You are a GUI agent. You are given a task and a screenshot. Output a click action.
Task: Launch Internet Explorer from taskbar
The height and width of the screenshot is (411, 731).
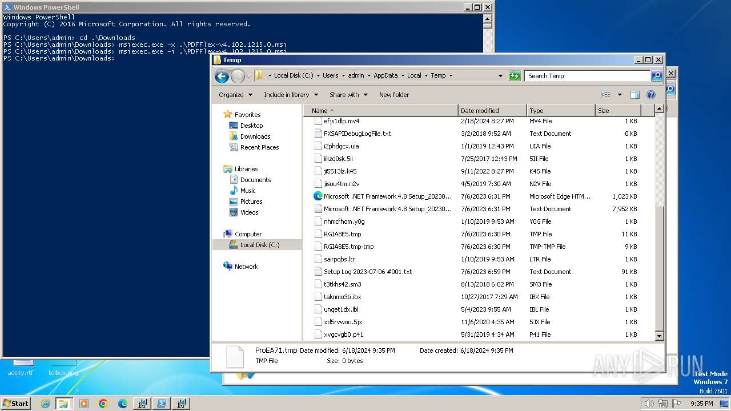point(45,404)
